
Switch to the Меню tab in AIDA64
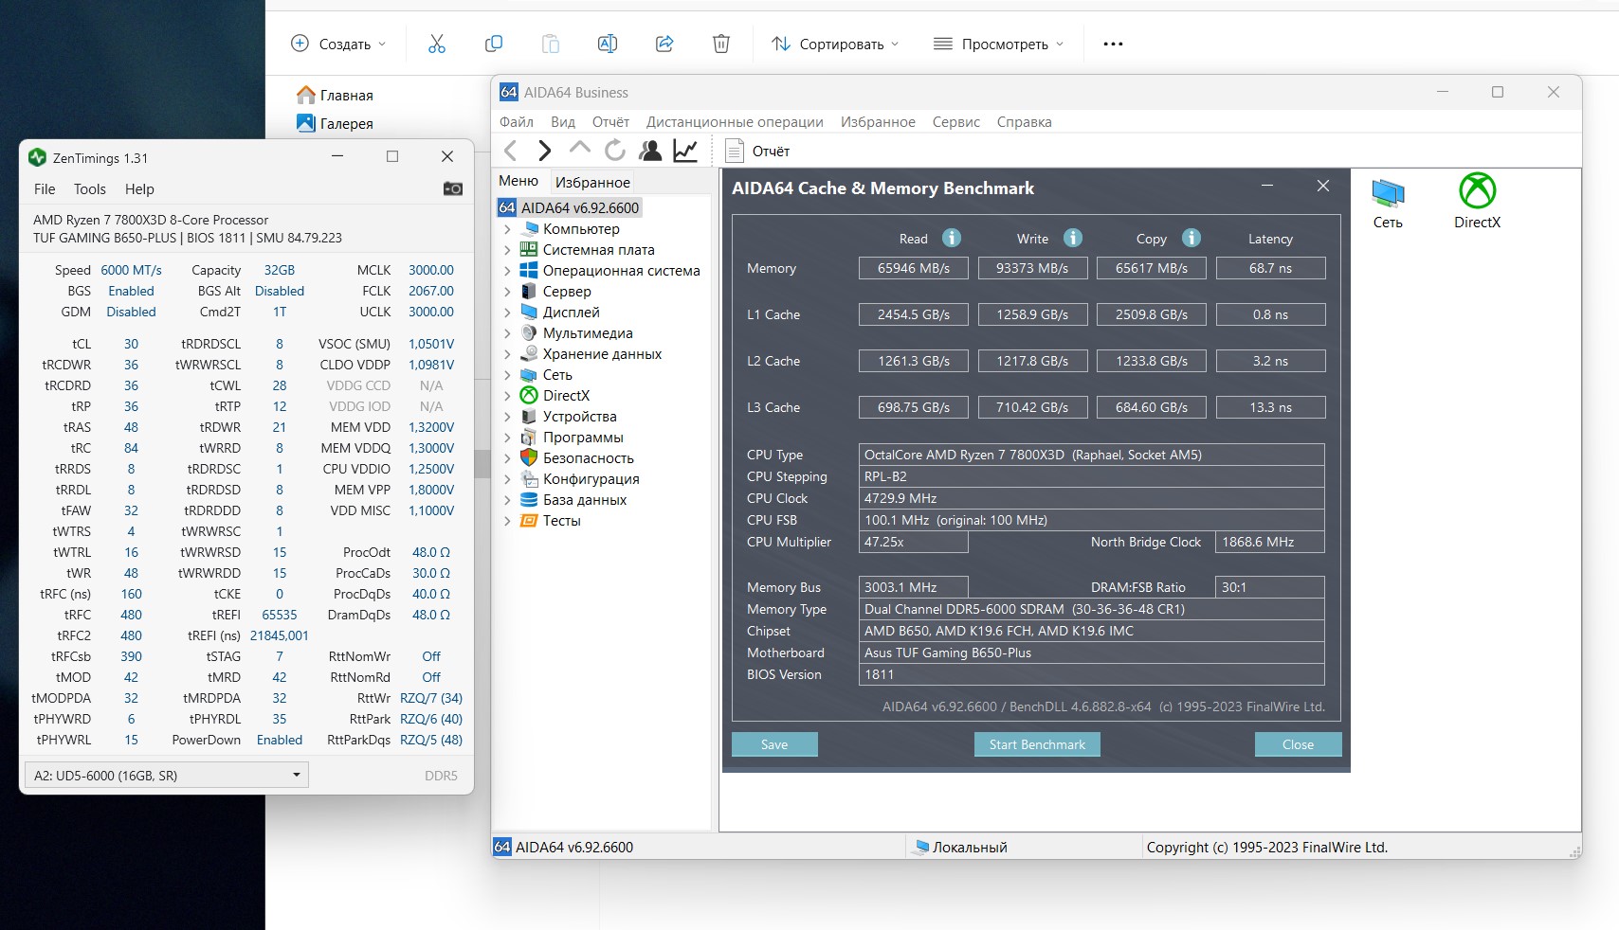[518, 181]
